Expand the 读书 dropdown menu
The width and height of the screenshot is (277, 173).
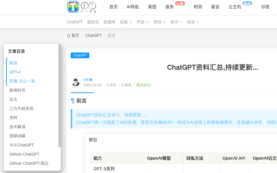click(x=176, y=22)
